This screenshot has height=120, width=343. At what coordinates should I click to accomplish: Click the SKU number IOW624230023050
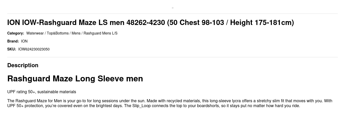[34, 49]
